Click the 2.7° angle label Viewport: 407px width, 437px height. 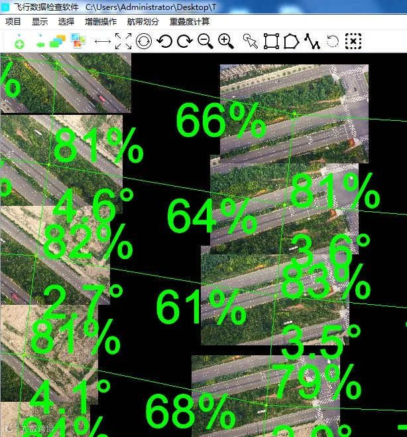coord(83,302)
